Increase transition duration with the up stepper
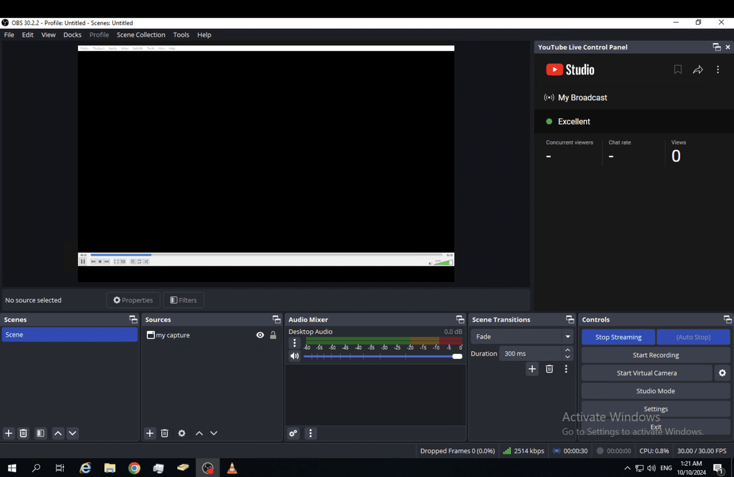 click(567, 350)
